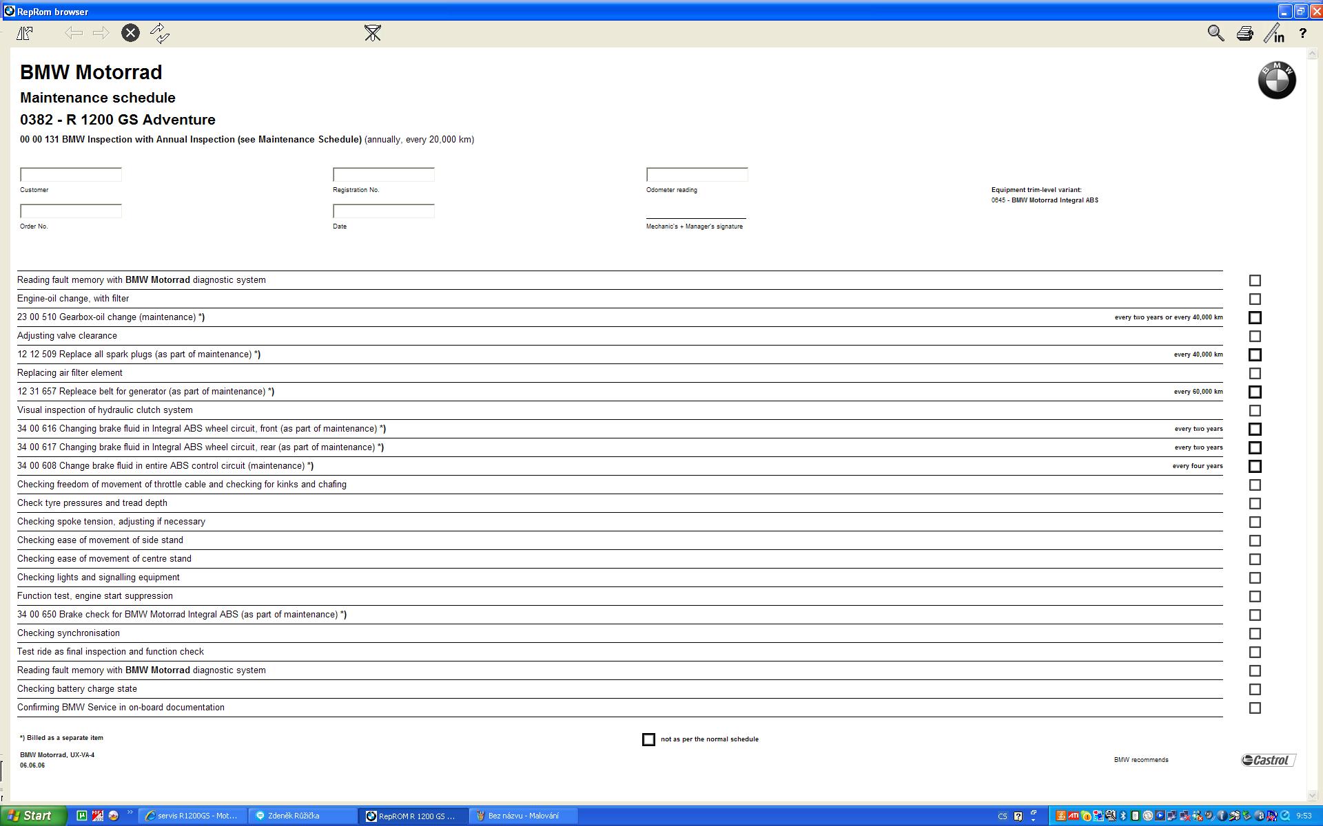The width and height of the screenshot is (1323, 826).
Task: Mark the Adjusting valve clearance checkbox
Action: pos(1255,337)
